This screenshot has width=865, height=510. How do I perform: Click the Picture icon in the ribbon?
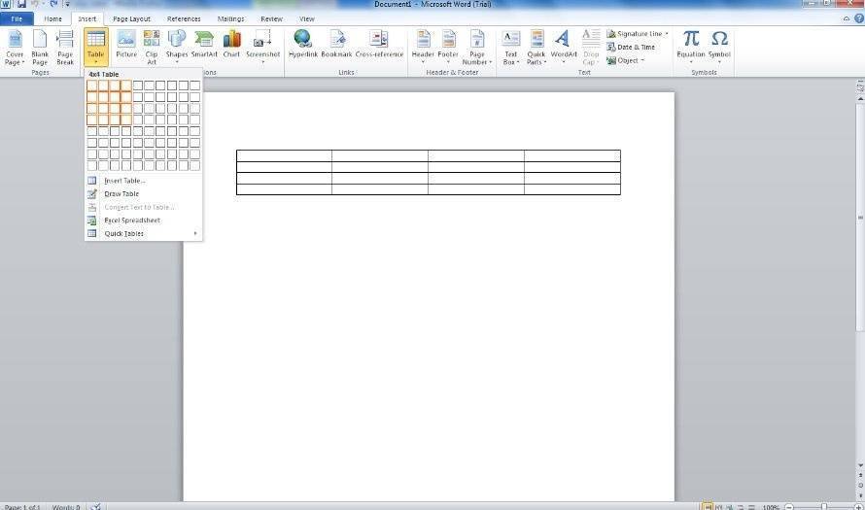(x=126, y=44)
